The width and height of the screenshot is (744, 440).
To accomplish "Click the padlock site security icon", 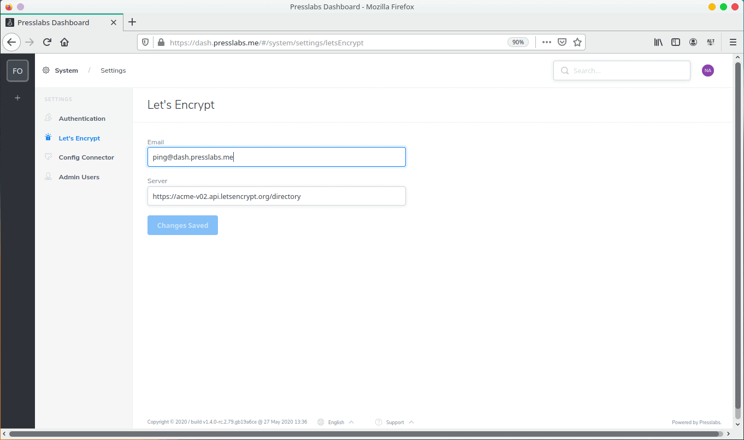I will click(x=161, y=42).
